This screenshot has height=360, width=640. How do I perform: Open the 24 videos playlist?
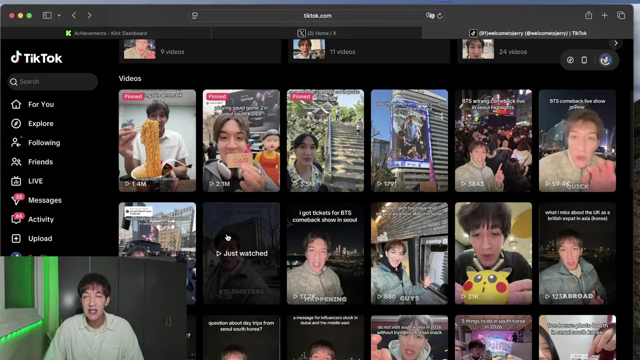[538, 51]
